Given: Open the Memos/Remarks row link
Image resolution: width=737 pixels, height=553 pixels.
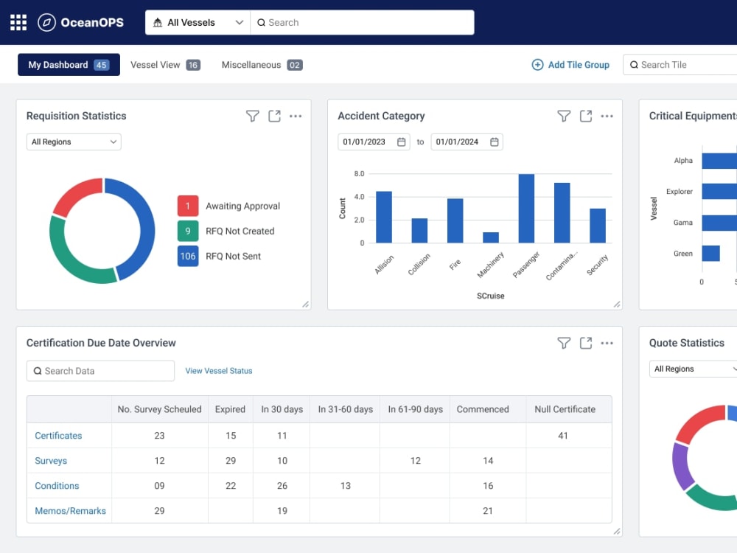Looking at the screenshot, I should pos(71,511).
